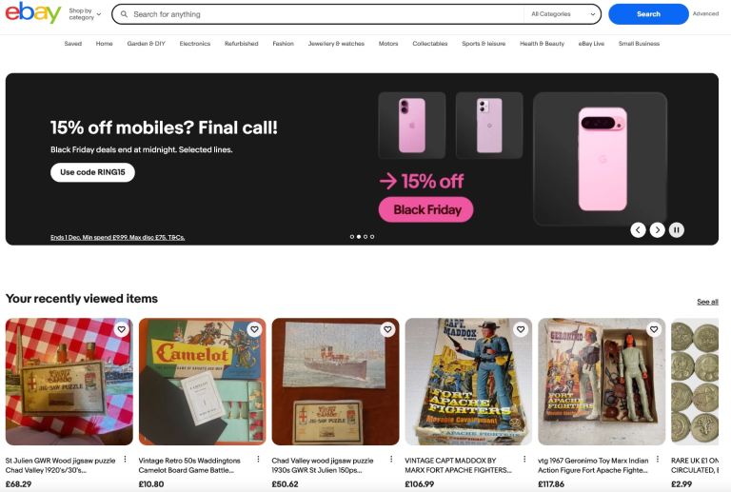Toggle watchlist heart on Camelot board game

pos(254,329)
